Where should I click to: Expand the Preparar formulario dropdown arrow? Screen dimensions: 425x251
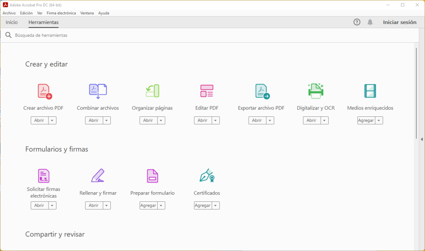[161, 205]
